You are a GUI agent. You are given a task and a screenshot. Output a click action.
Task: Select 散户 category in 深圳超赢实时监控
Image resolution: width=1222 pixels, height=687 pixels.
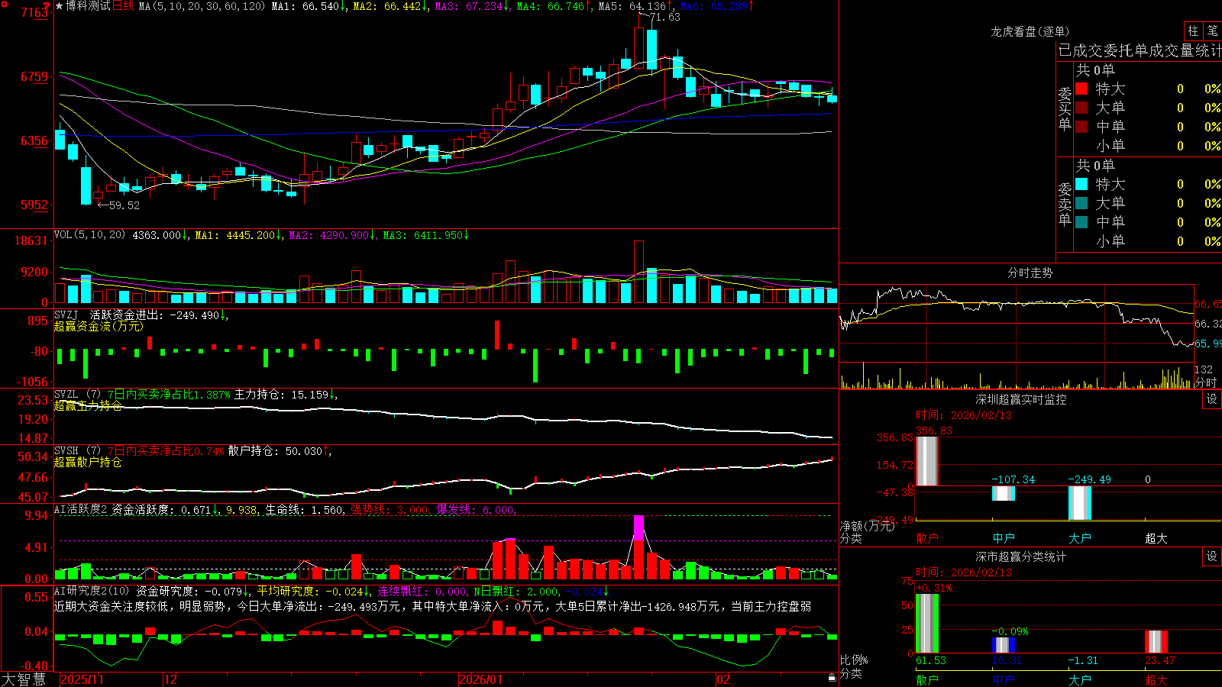click(927, 538)
